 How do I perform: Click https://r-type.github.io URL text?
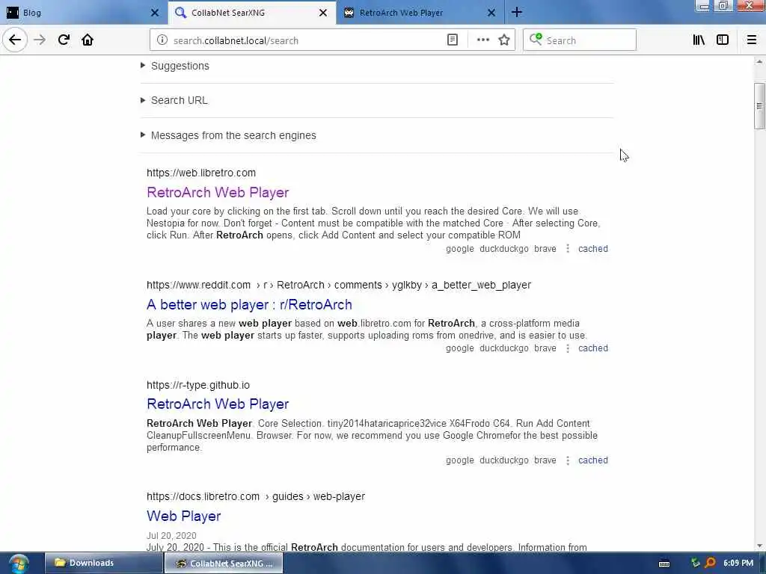pyautogui.click(x=197, y=385)
